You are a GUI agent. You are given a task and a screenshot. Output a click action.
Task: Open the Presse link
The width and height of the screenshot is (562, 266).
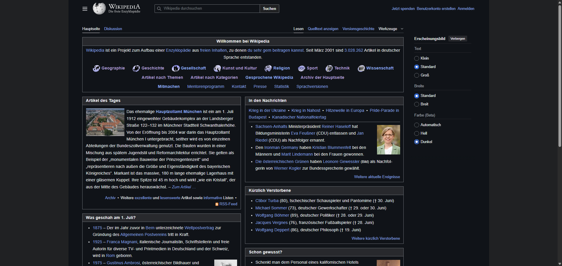[x=260, y=86]
